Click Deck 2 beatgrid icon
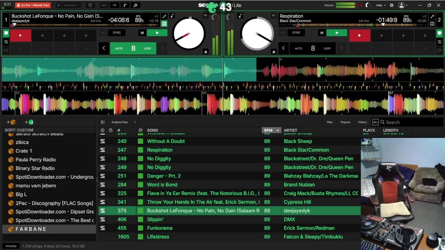Screen dimensions: 445x250 pos(432,24)
